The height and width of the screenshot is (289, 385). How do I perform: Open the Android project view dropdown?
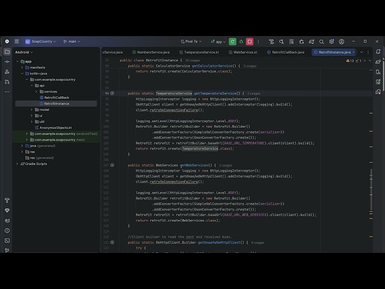click(24, 52)
